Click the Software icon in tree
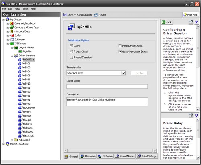This screenshot has width=201, height=165. [x=12, y=39]
